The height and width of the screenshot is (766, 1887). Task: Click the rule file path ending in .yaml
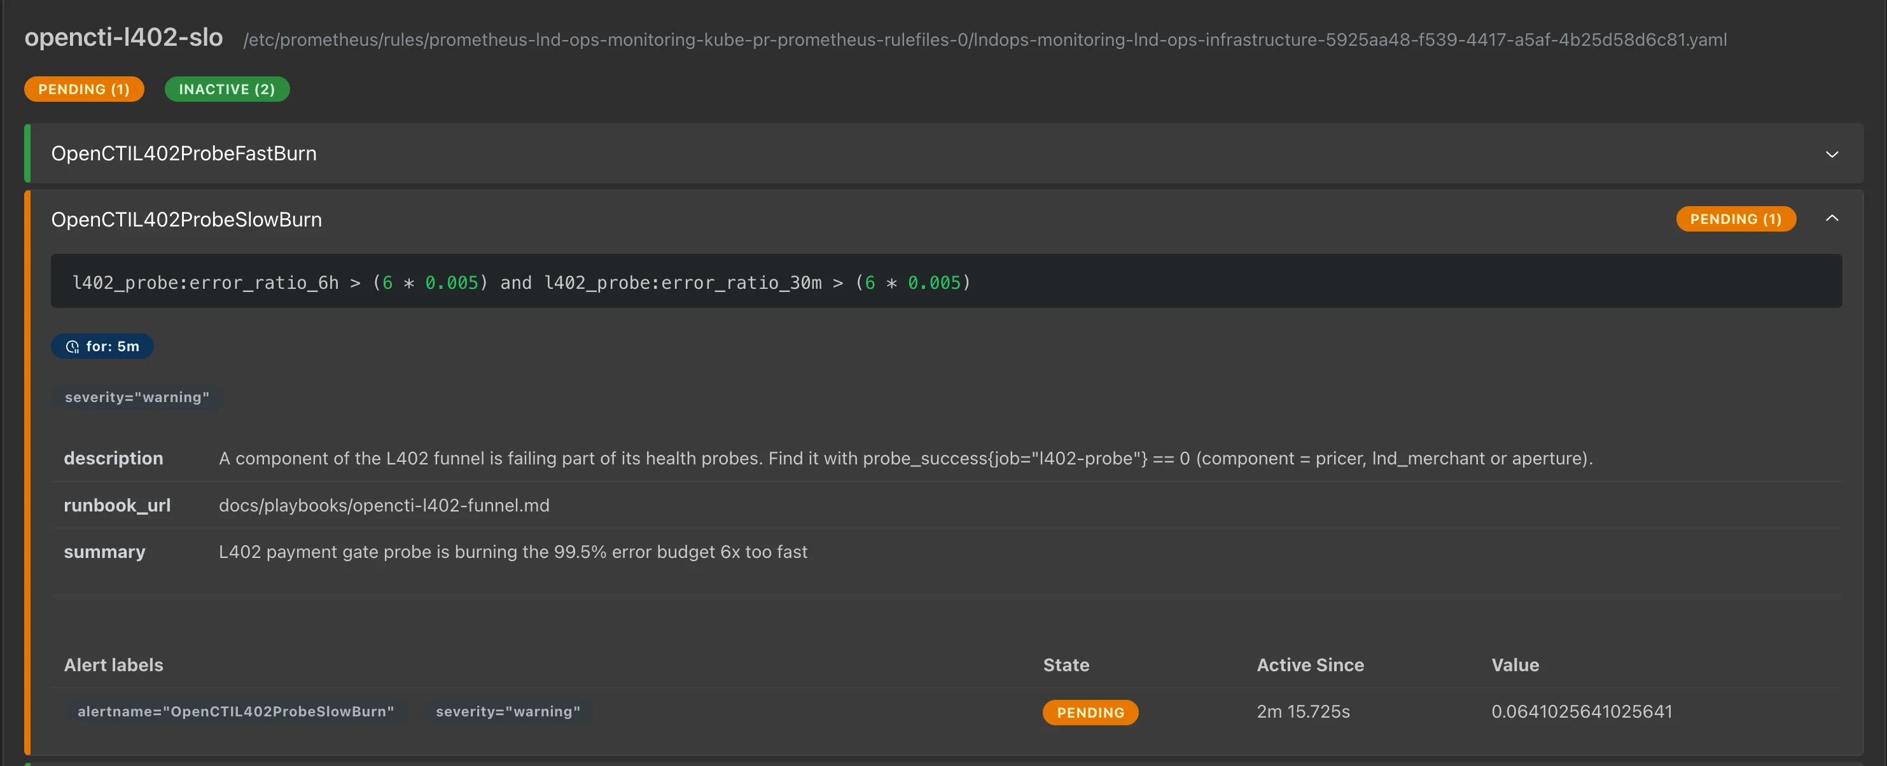[x=984, y=39]
